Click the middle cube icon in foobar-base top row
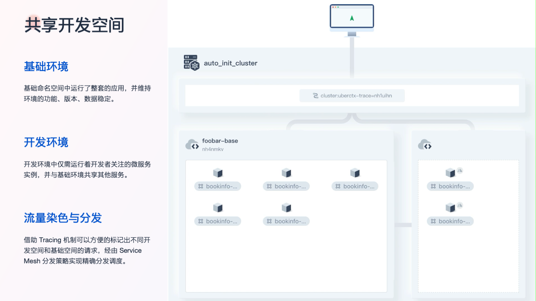The image size is (536, 301). pos(286,173)
